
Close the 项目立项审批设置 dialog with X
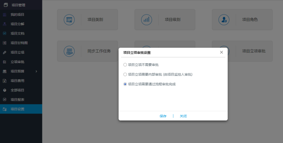click(x=221, y=52)
